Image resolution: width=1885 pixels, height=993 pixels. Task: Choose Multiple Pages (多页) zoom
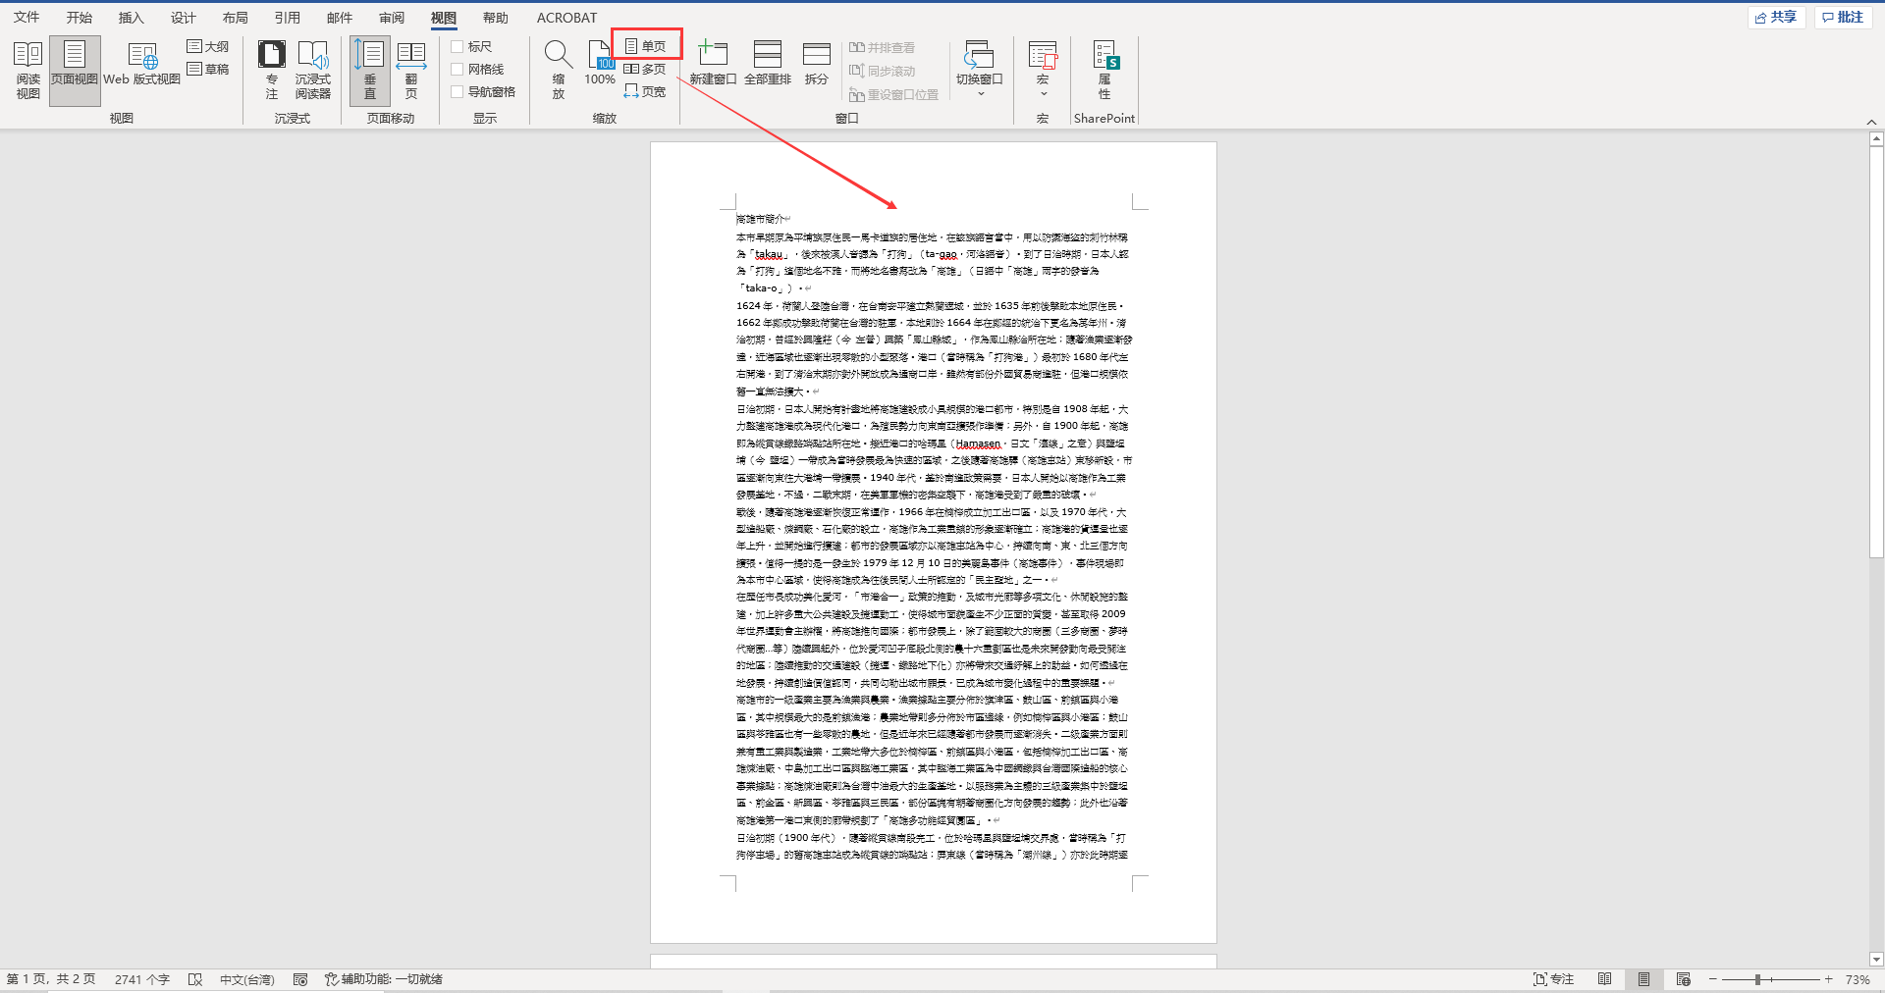coord(646,69)
